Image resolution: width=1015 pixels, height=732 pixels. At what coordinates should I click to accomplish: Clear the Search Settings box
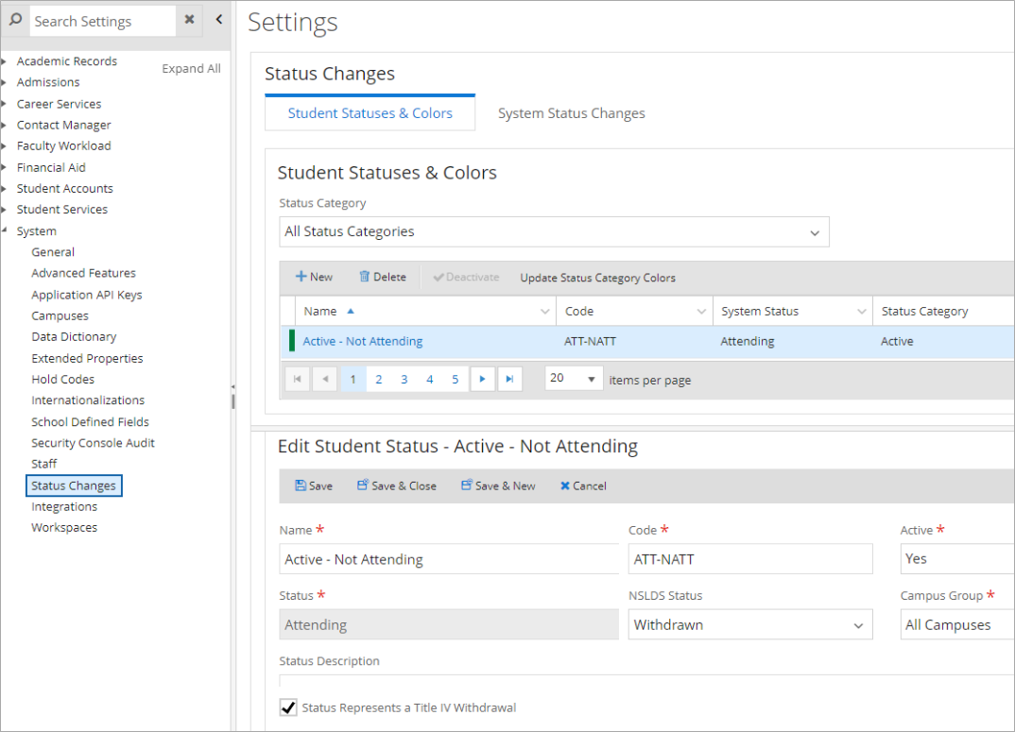point(189,20)
